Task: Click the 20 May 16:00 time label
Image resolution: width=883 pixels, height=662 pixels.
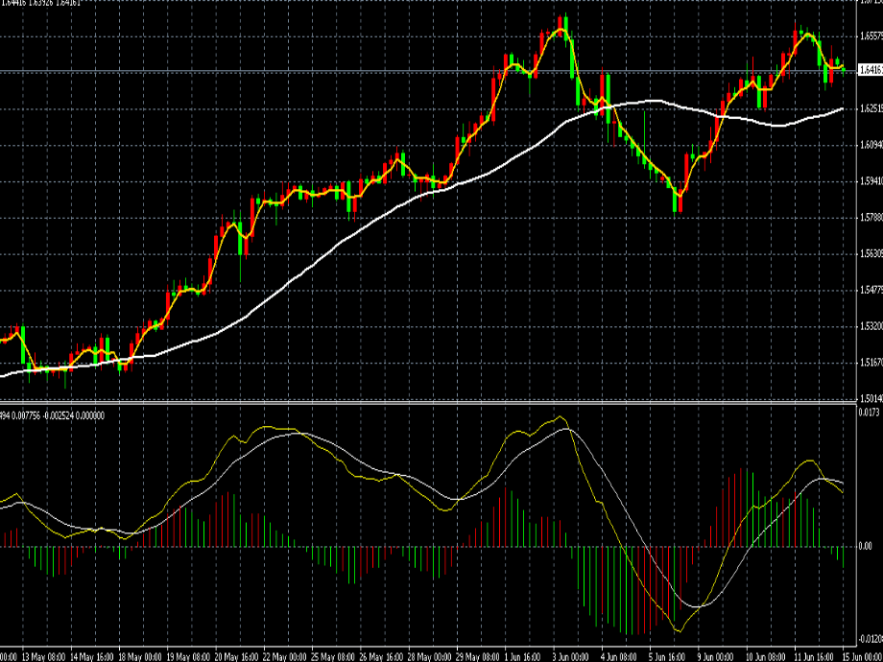Action: point(236,657)
